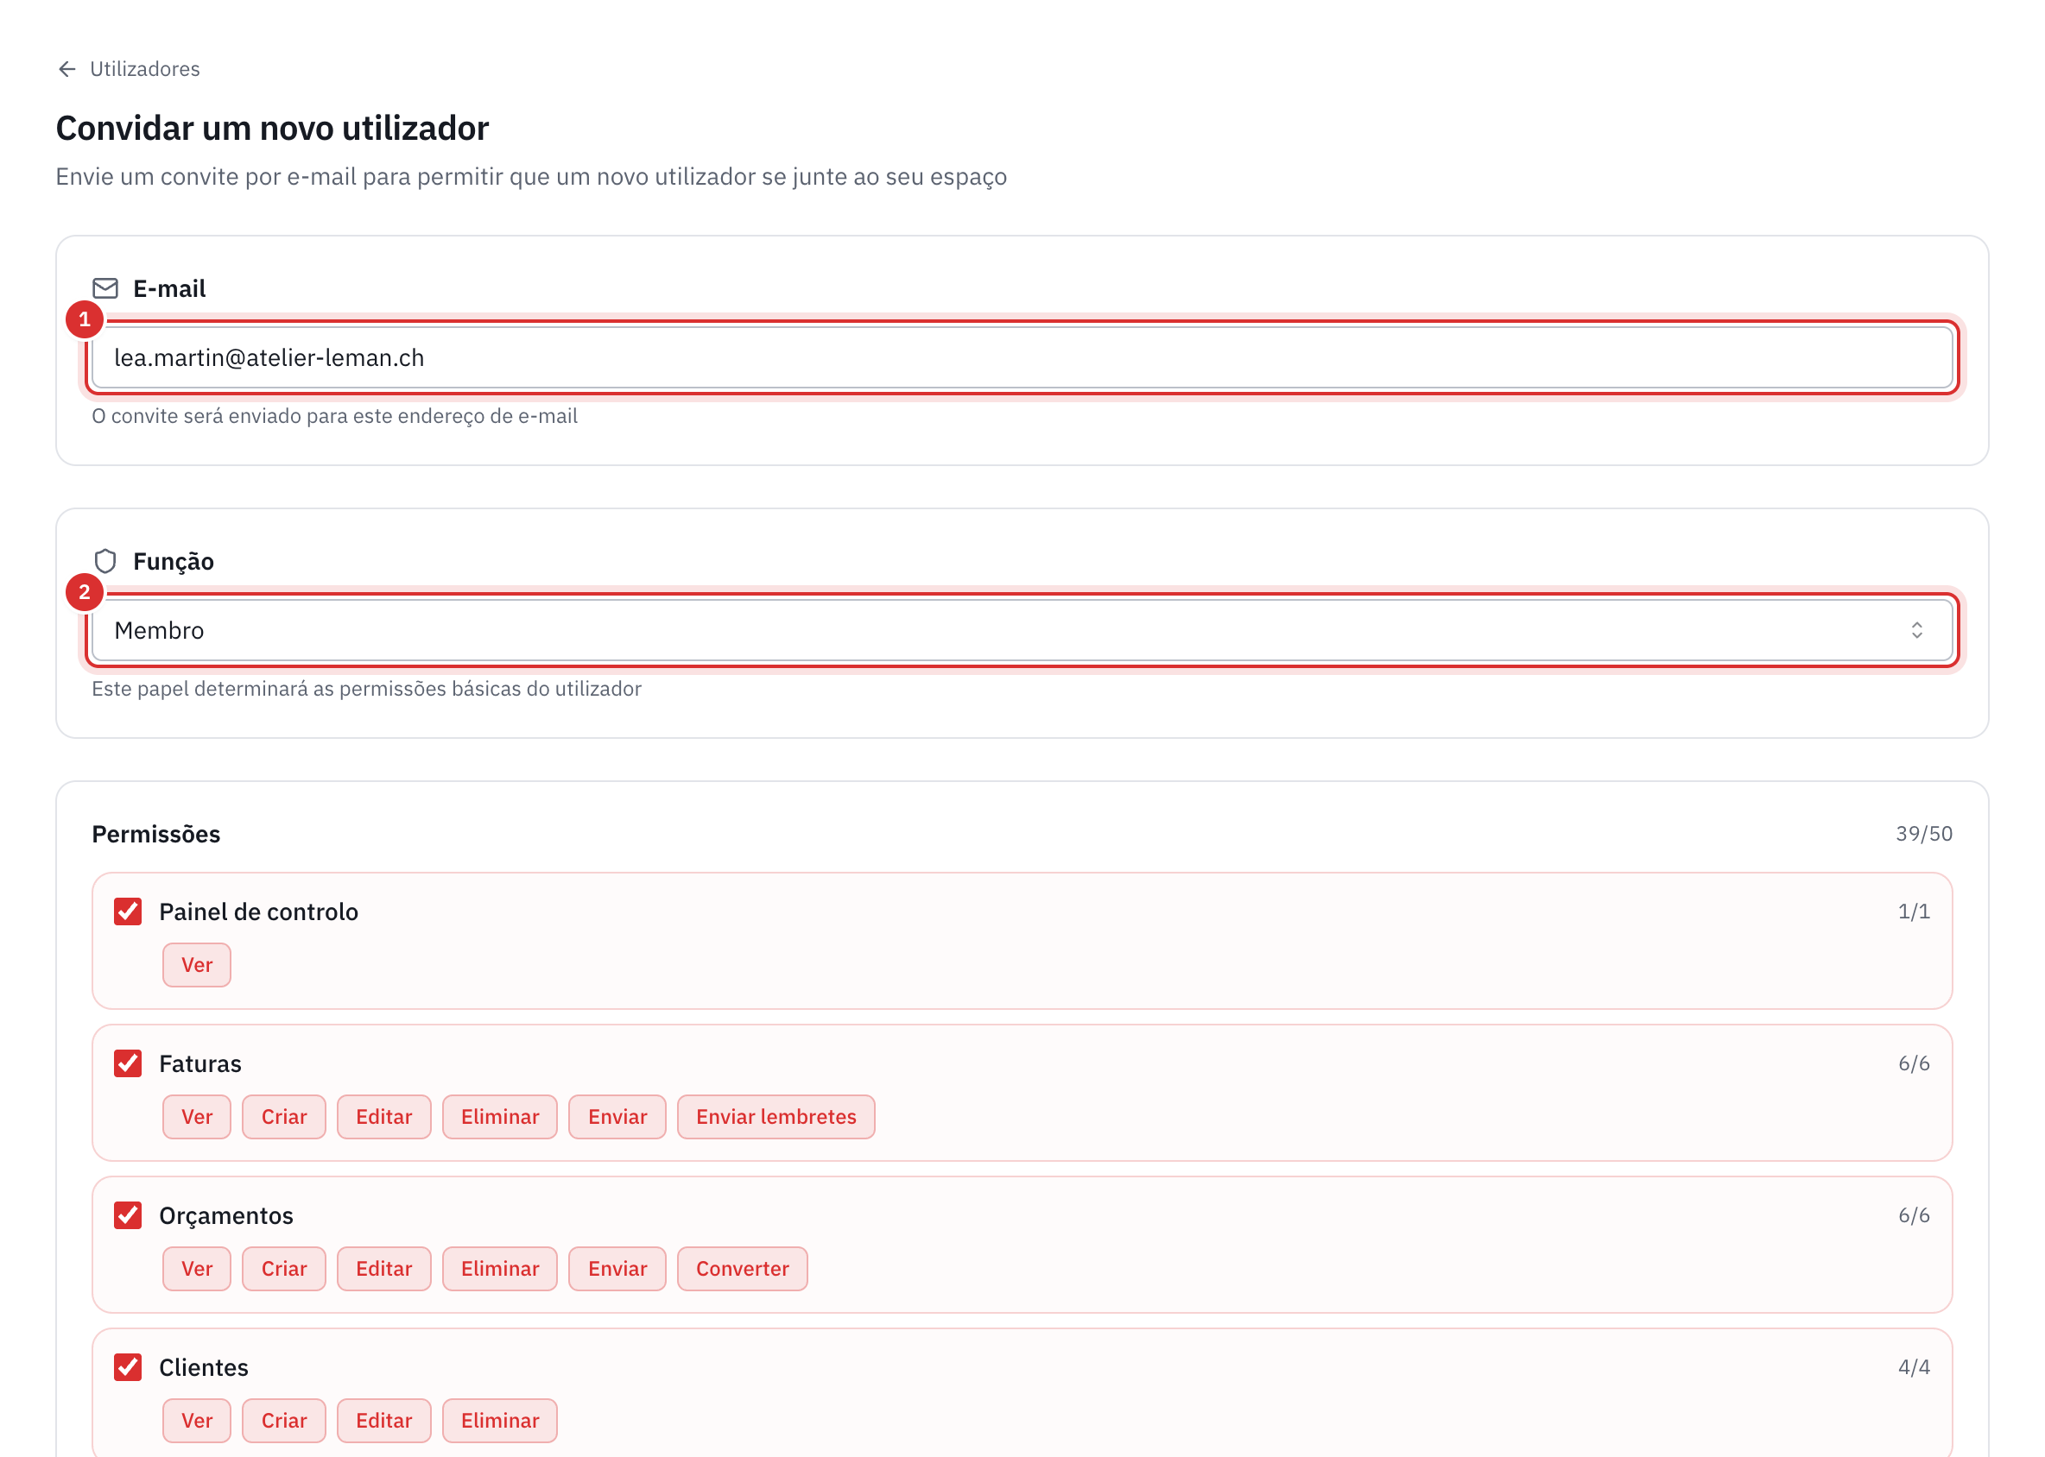Image resolution: width=2045 pixels, height=1457 pixels.
Task: Click the shield icon beside Função
Action: [105, 561]
